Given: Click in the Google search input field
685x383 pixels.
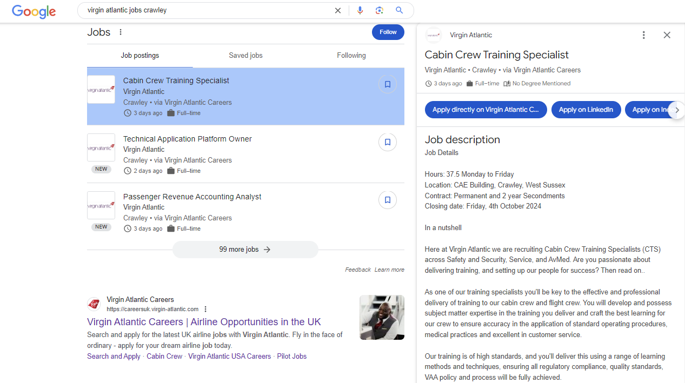Looking at the screenshot, I should point(208,10).
